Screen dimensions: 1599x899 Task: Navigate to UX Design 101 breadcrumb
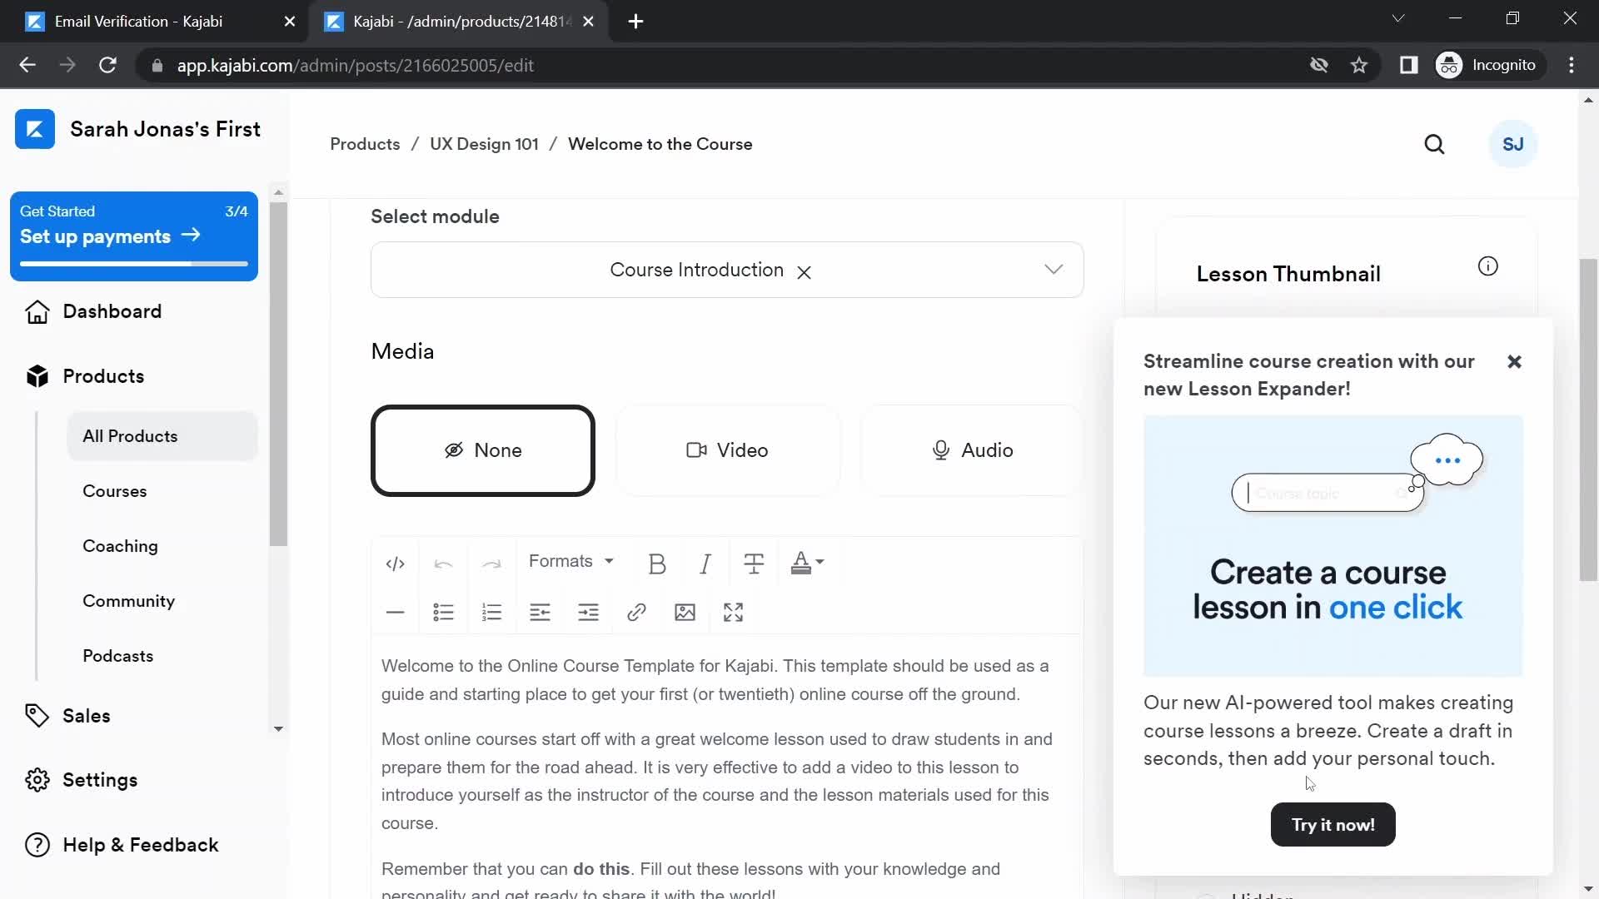(x=484, y=144)
